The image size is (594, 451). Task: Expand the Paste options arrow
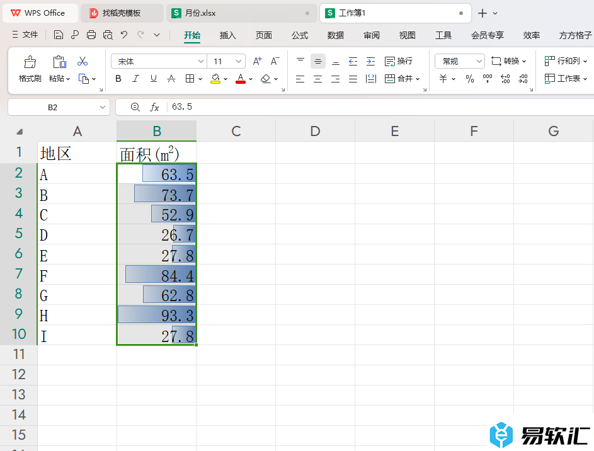click(68, 79)
